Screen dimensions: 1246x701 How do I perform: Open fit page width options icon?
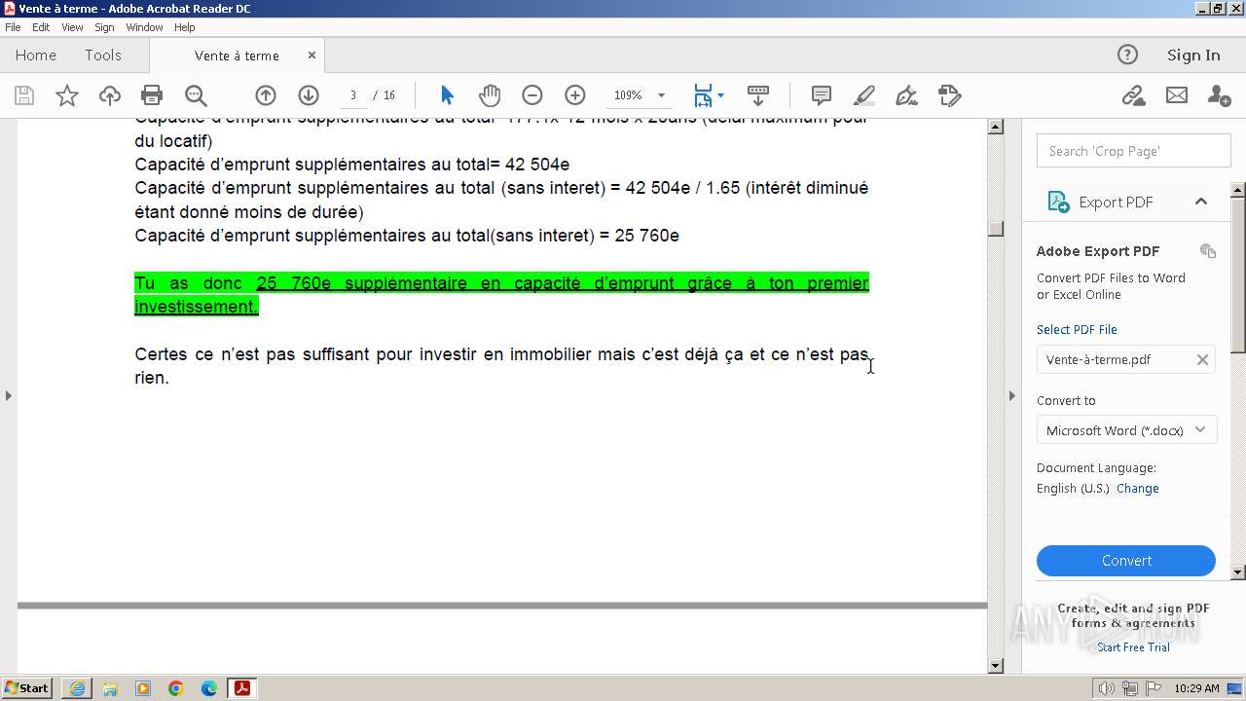(708, 95)
